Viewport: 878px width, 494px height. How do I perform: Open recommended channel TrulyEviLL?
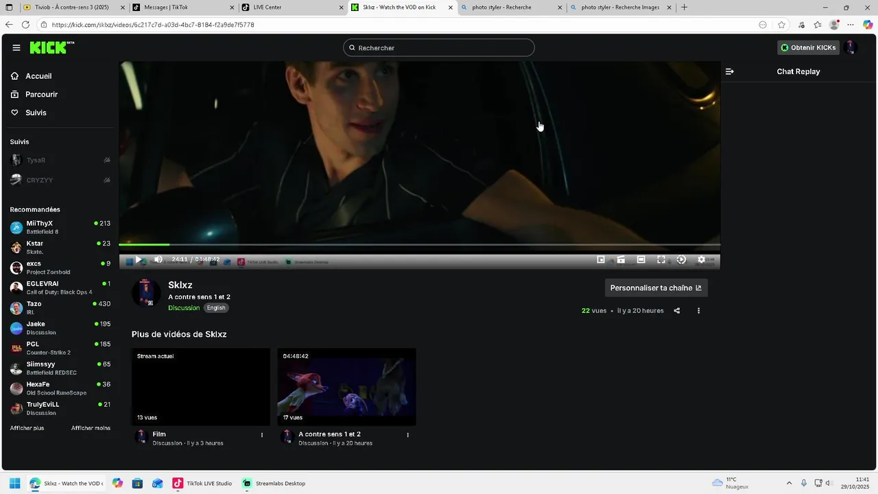[60, 408]
